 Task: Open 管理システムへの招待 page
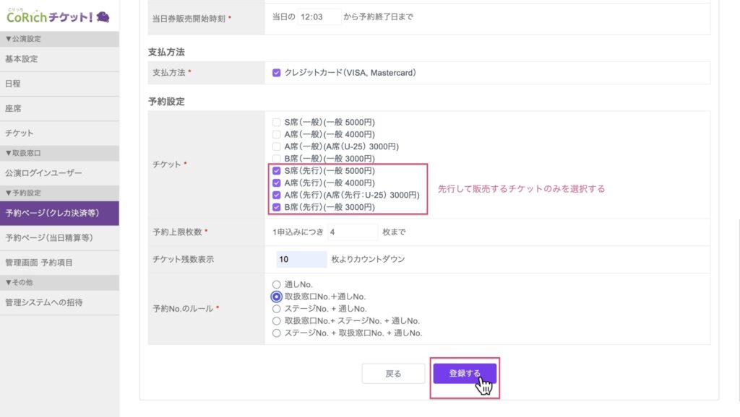[43, 302]
